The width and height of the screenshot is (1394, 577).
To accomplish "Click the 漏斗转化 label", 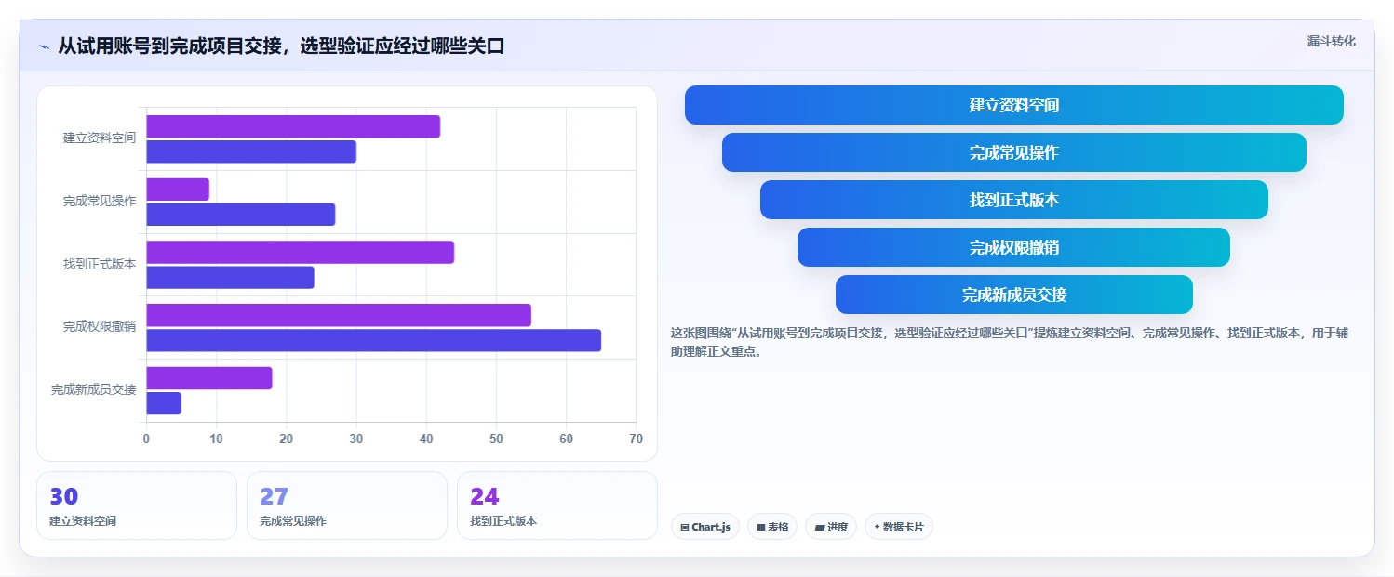I will click(1331, 42).
